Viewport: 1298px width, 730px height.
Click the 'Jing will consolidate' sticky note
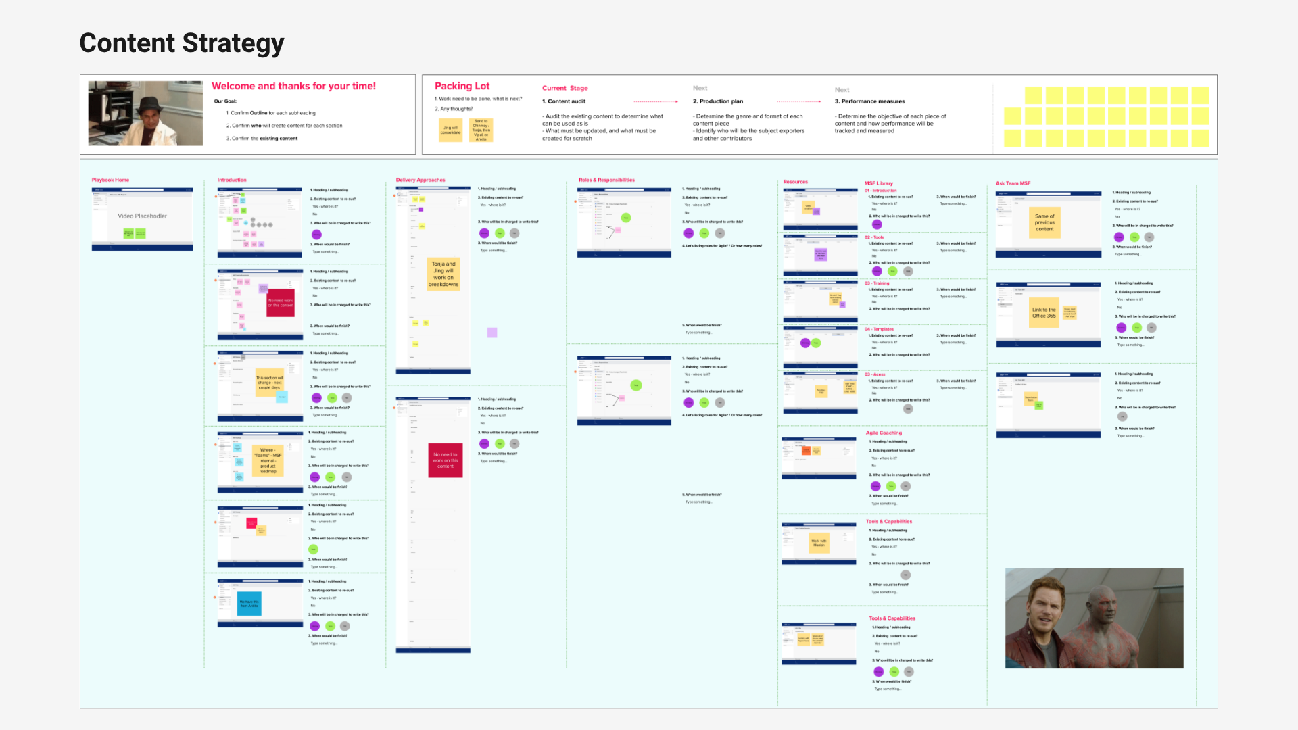point(450,130)
